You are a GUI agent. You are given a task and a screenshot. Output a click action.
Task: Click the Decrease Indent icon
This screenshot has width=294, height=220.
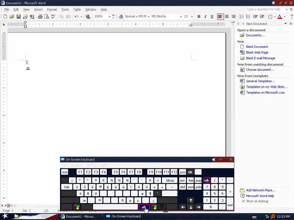255,16
